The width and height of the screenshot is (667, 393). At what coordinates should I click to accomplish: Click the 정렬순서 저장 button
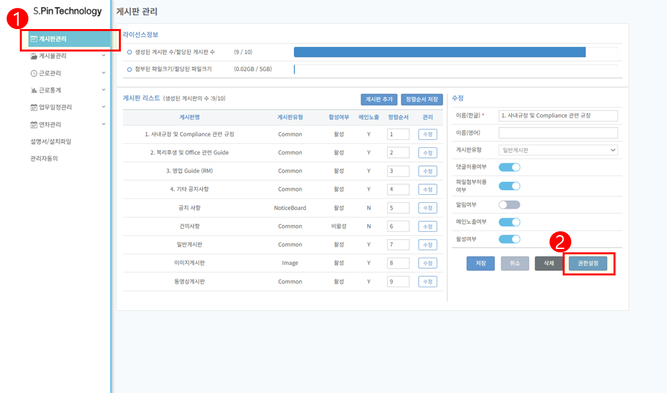tap(422, 99)
